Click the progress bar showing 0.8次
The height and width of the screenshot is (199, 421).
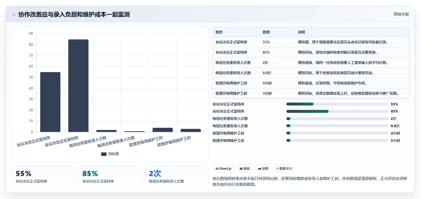(337, 126)
